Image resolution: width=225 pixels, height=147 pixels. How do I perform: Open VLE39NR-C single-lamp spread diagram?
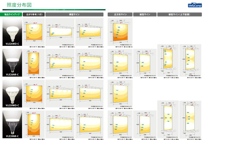tap(34, 124)
